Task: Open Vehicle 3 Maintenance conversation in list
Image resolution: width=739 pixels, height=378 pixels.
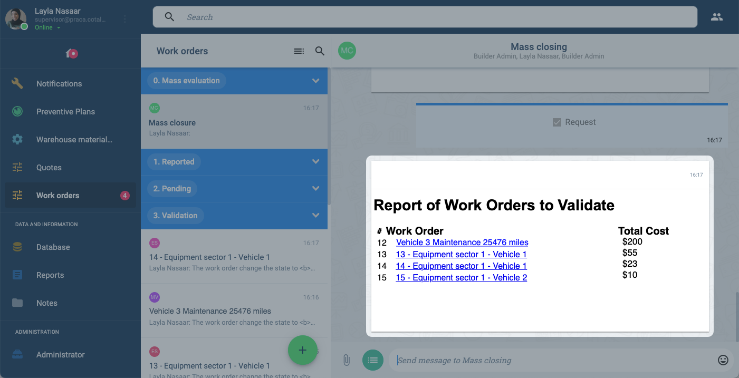Action: pos(234,311)
